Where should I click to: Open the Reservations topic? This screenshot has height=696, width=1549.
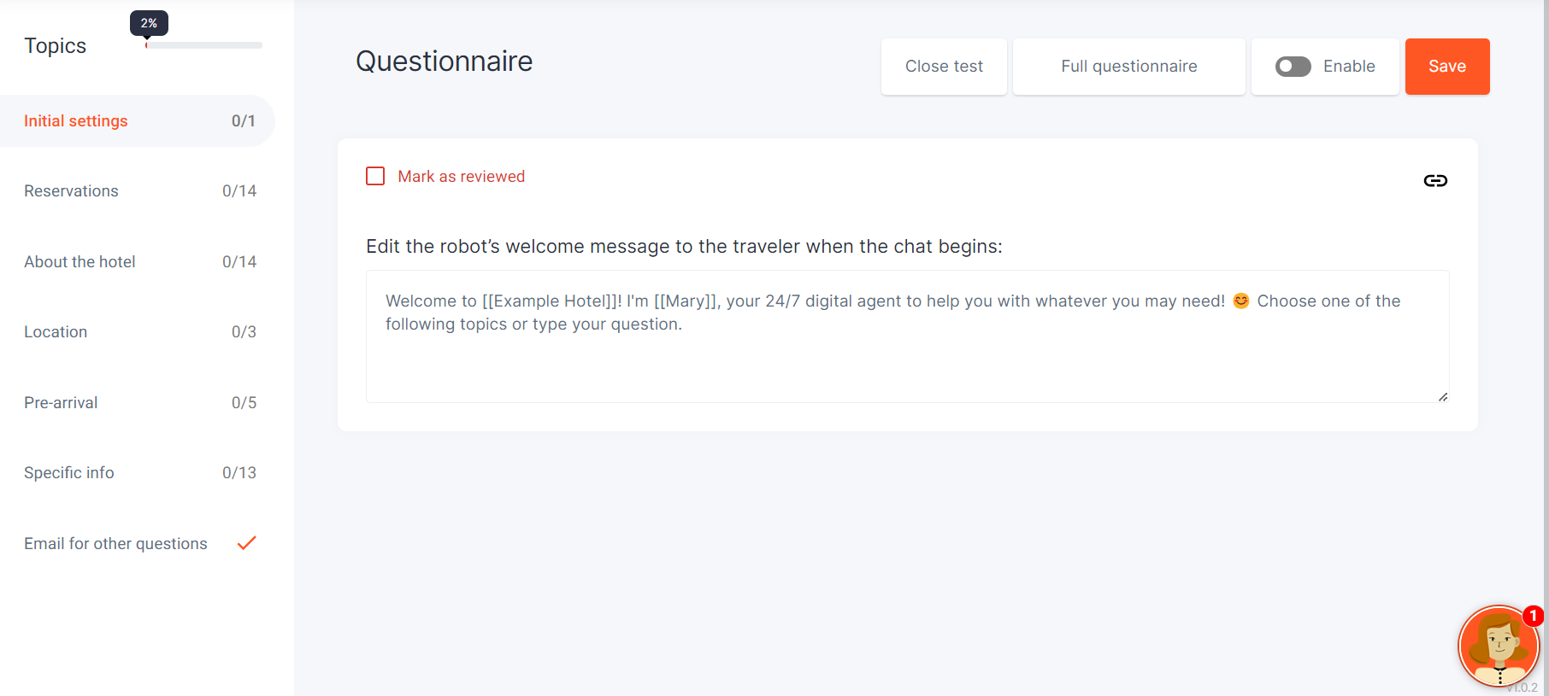(138, 191)
